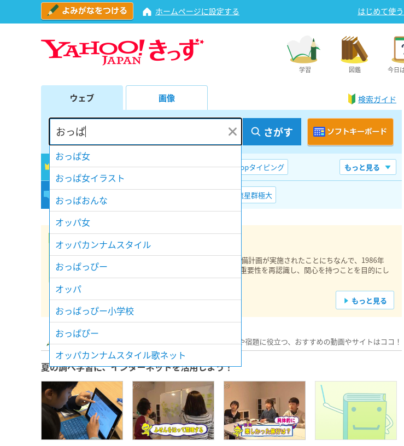This screenshot has height=446, width=404.
Task: Click the タイピング keyword tag
Action: coord(264,167)
